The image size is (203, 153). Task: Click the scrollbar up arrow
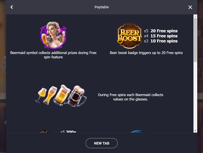pyautogui.click(x=195, y=16)
